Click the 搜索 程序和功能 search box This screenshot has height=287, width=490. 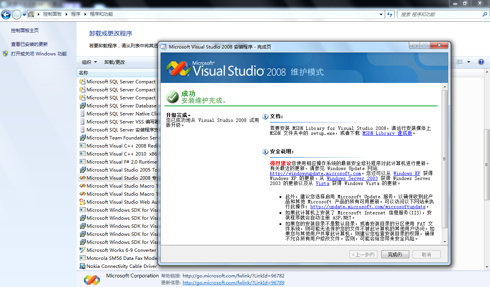(439, 14)
